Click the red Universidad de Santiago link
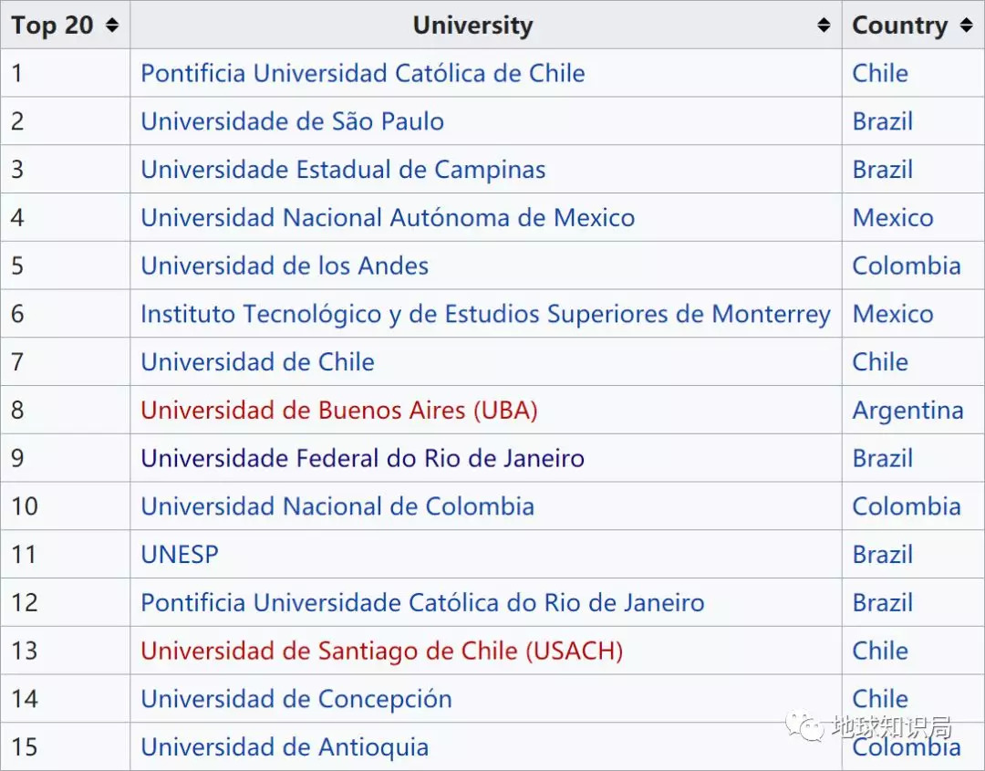This screenshot has width=985, height=771. [x=381, y=651]
